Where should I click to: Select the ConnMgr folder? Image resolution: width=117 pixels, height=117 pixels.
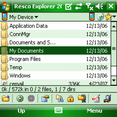click(55, 34)
